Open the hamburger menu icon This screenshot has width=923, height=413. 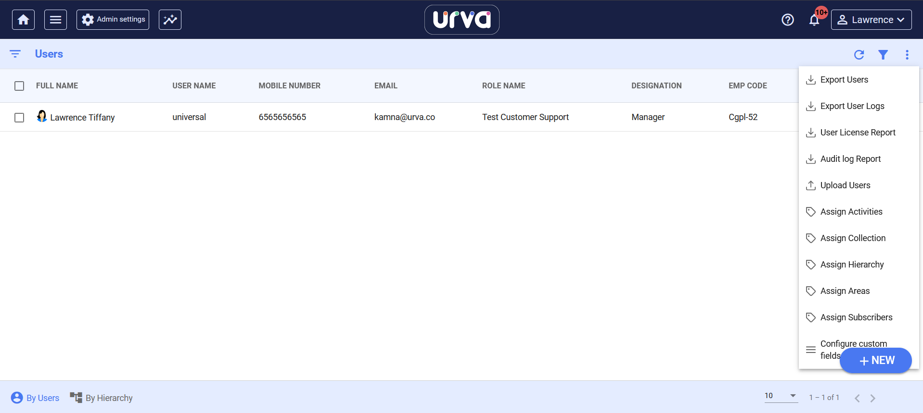[55, 20]
